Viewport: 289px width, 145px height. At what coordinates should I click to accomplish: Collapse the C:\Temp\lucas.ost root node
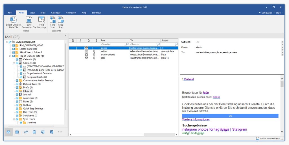point(7,42)
